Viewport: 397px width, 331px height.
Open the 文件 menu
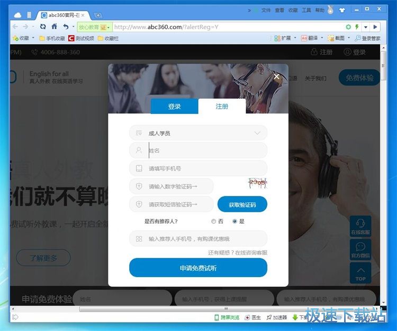pyautogui.click(x=266, y=10)
